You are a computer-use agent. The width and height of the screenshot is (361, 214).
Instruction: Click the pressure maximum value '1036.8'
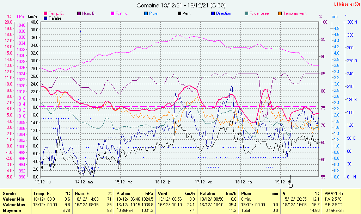[147, 205]
